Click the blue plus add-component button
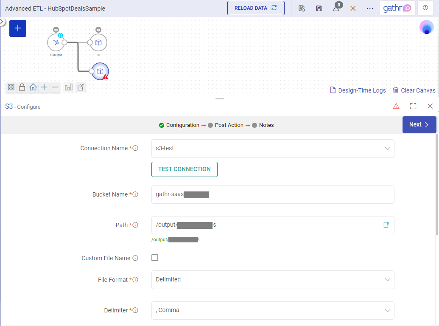 point(18,28)
